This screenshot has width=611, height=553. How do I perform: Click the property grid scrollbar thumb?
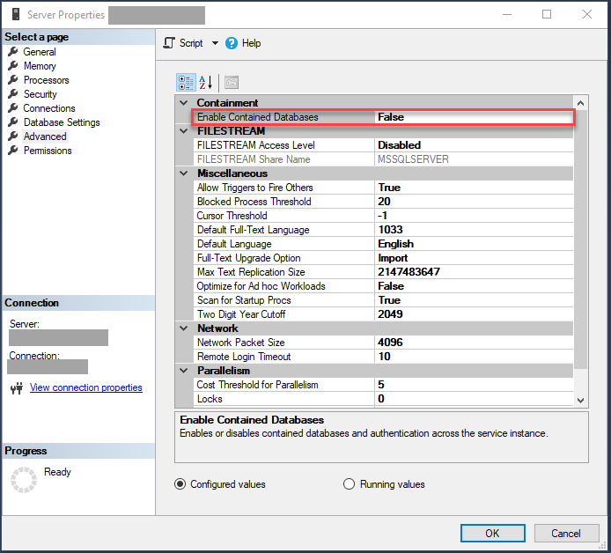pos(580,239)
